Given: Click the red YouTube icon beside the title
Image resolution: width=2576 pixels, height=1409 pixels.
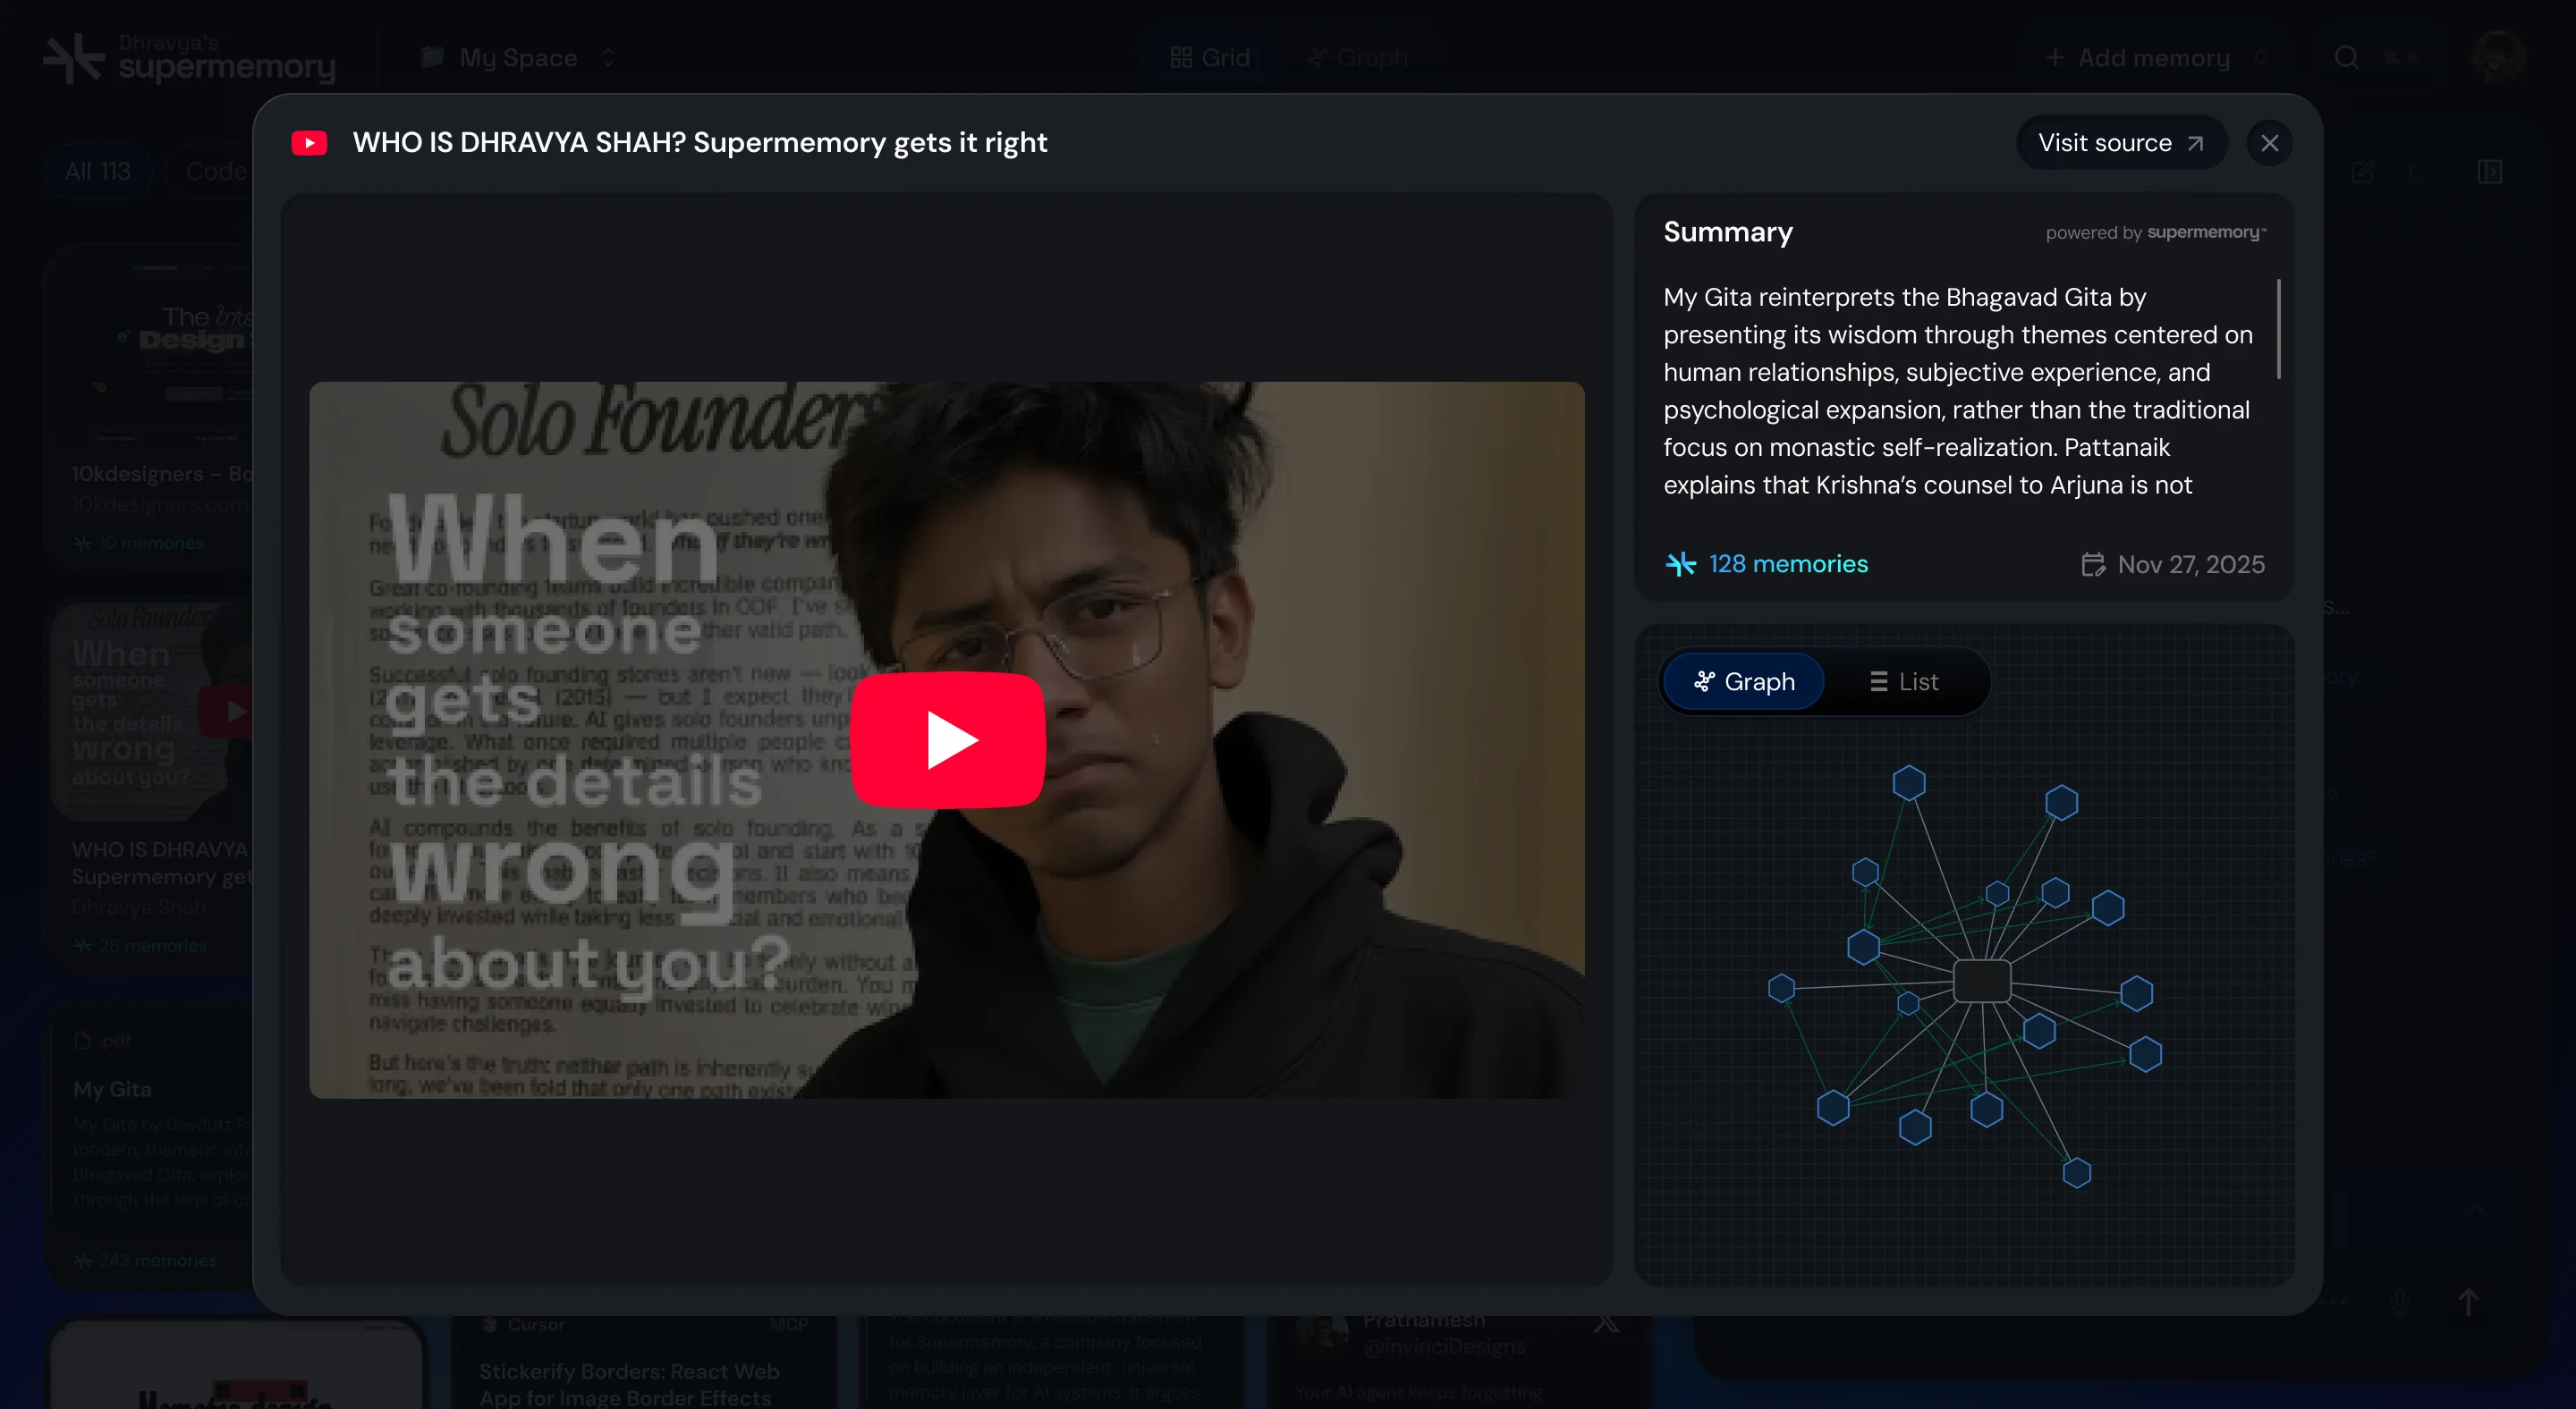Looking at the screenshot, I should click(309, 143).
